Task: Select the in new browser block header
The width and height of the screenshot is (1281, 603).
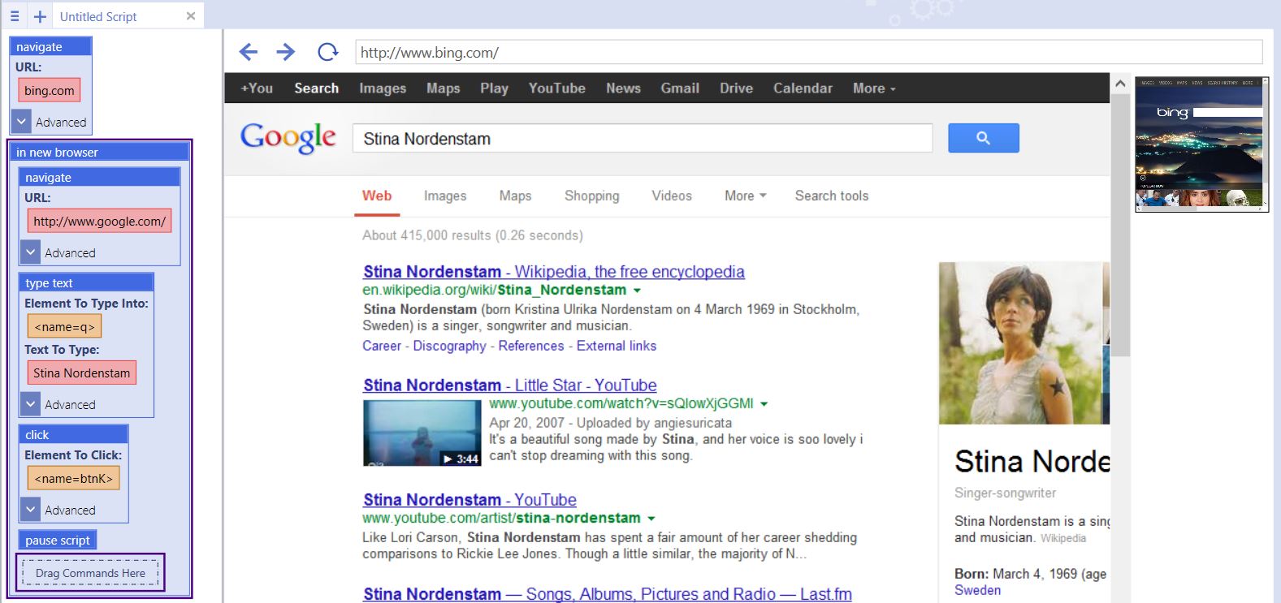Action: click(99, 152)
